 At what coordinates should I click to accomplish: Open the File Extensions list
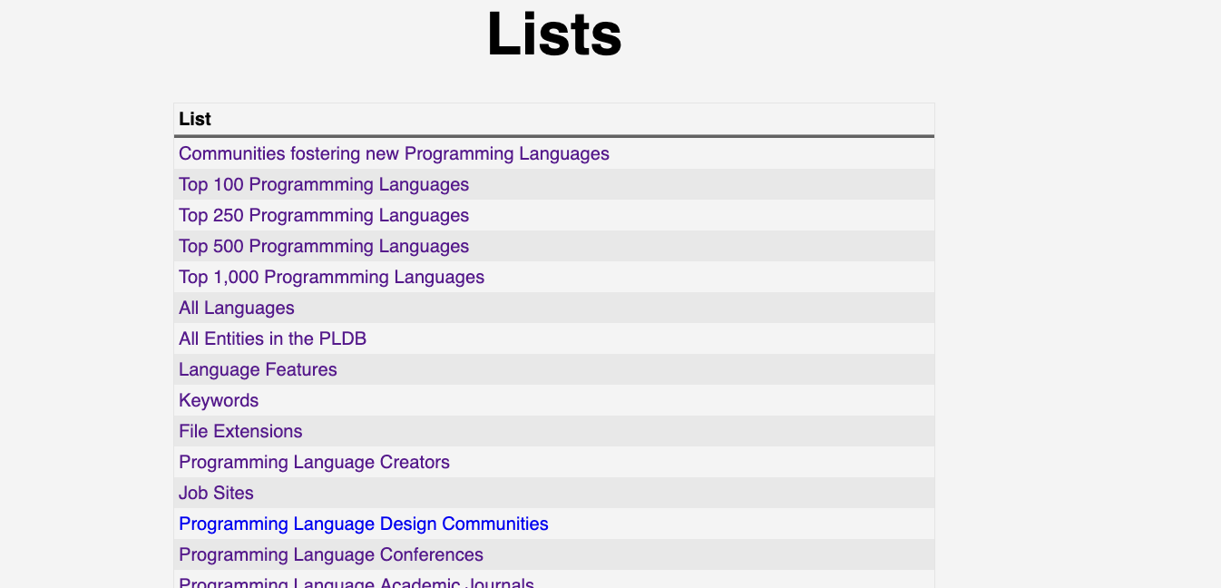point(240,431)
